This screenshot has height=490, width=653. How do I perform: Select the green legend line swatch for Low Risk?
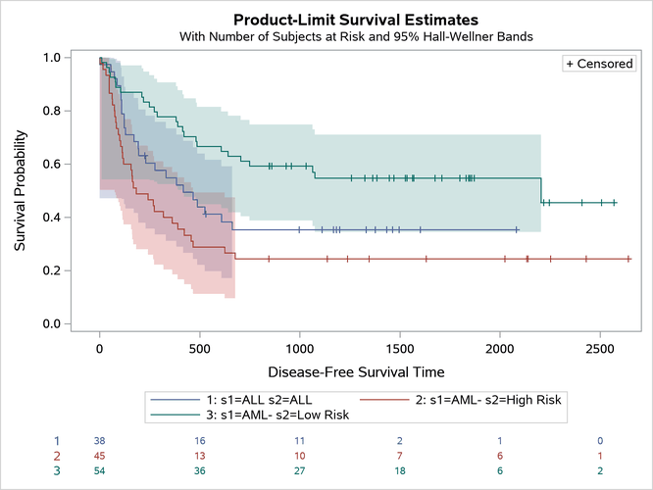click(x=167, y=415)
